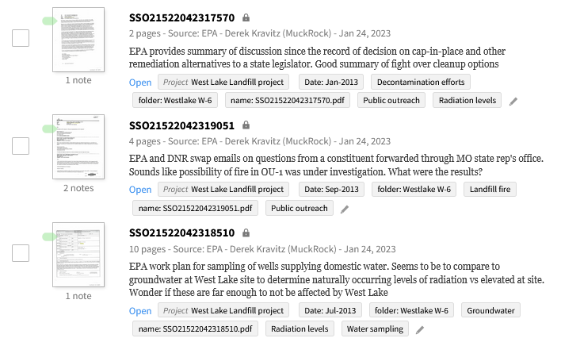Tick the checkbox for document SSO21522042319051

(21, 146)
